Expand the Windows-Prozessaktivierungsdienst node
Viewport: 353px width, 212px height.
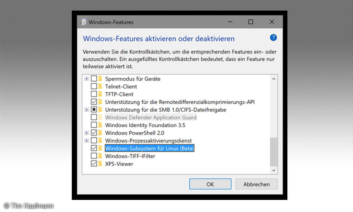86,140
